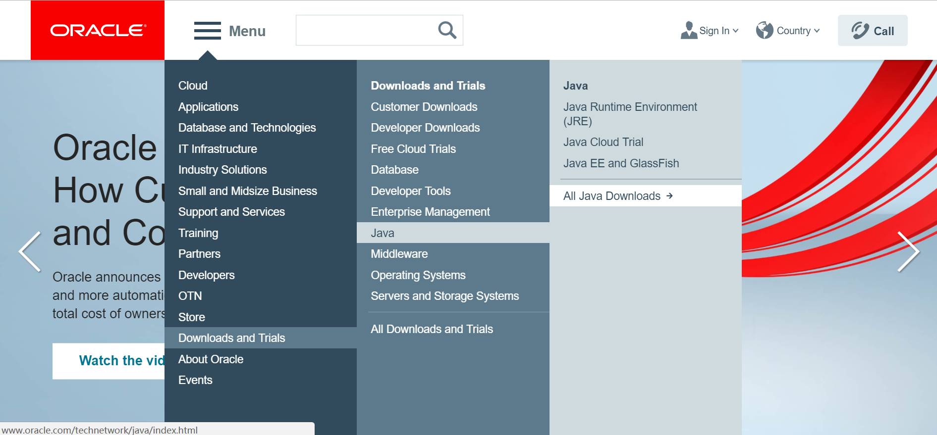Open OTN menu item
937x435 pixels.
pos(190,296)
